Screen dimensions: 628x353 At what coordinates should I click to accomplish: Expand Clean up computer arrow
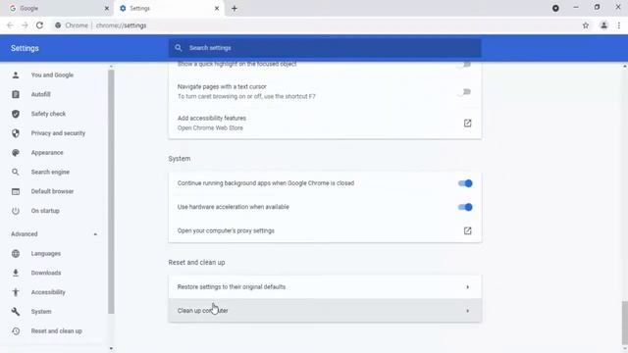pos(467,311)
